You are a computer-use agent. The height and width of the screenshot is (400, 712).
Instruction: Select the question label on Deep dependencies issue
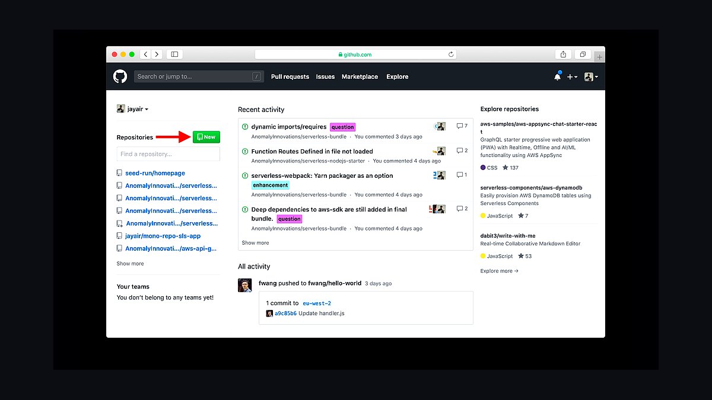point(290,219)
